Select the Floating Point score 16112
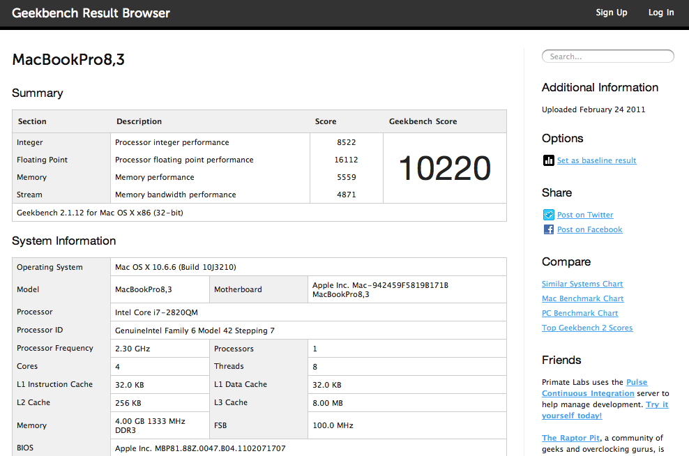Image resolution: width=689 pixels, height=456 pixels. tap(347, 160)
